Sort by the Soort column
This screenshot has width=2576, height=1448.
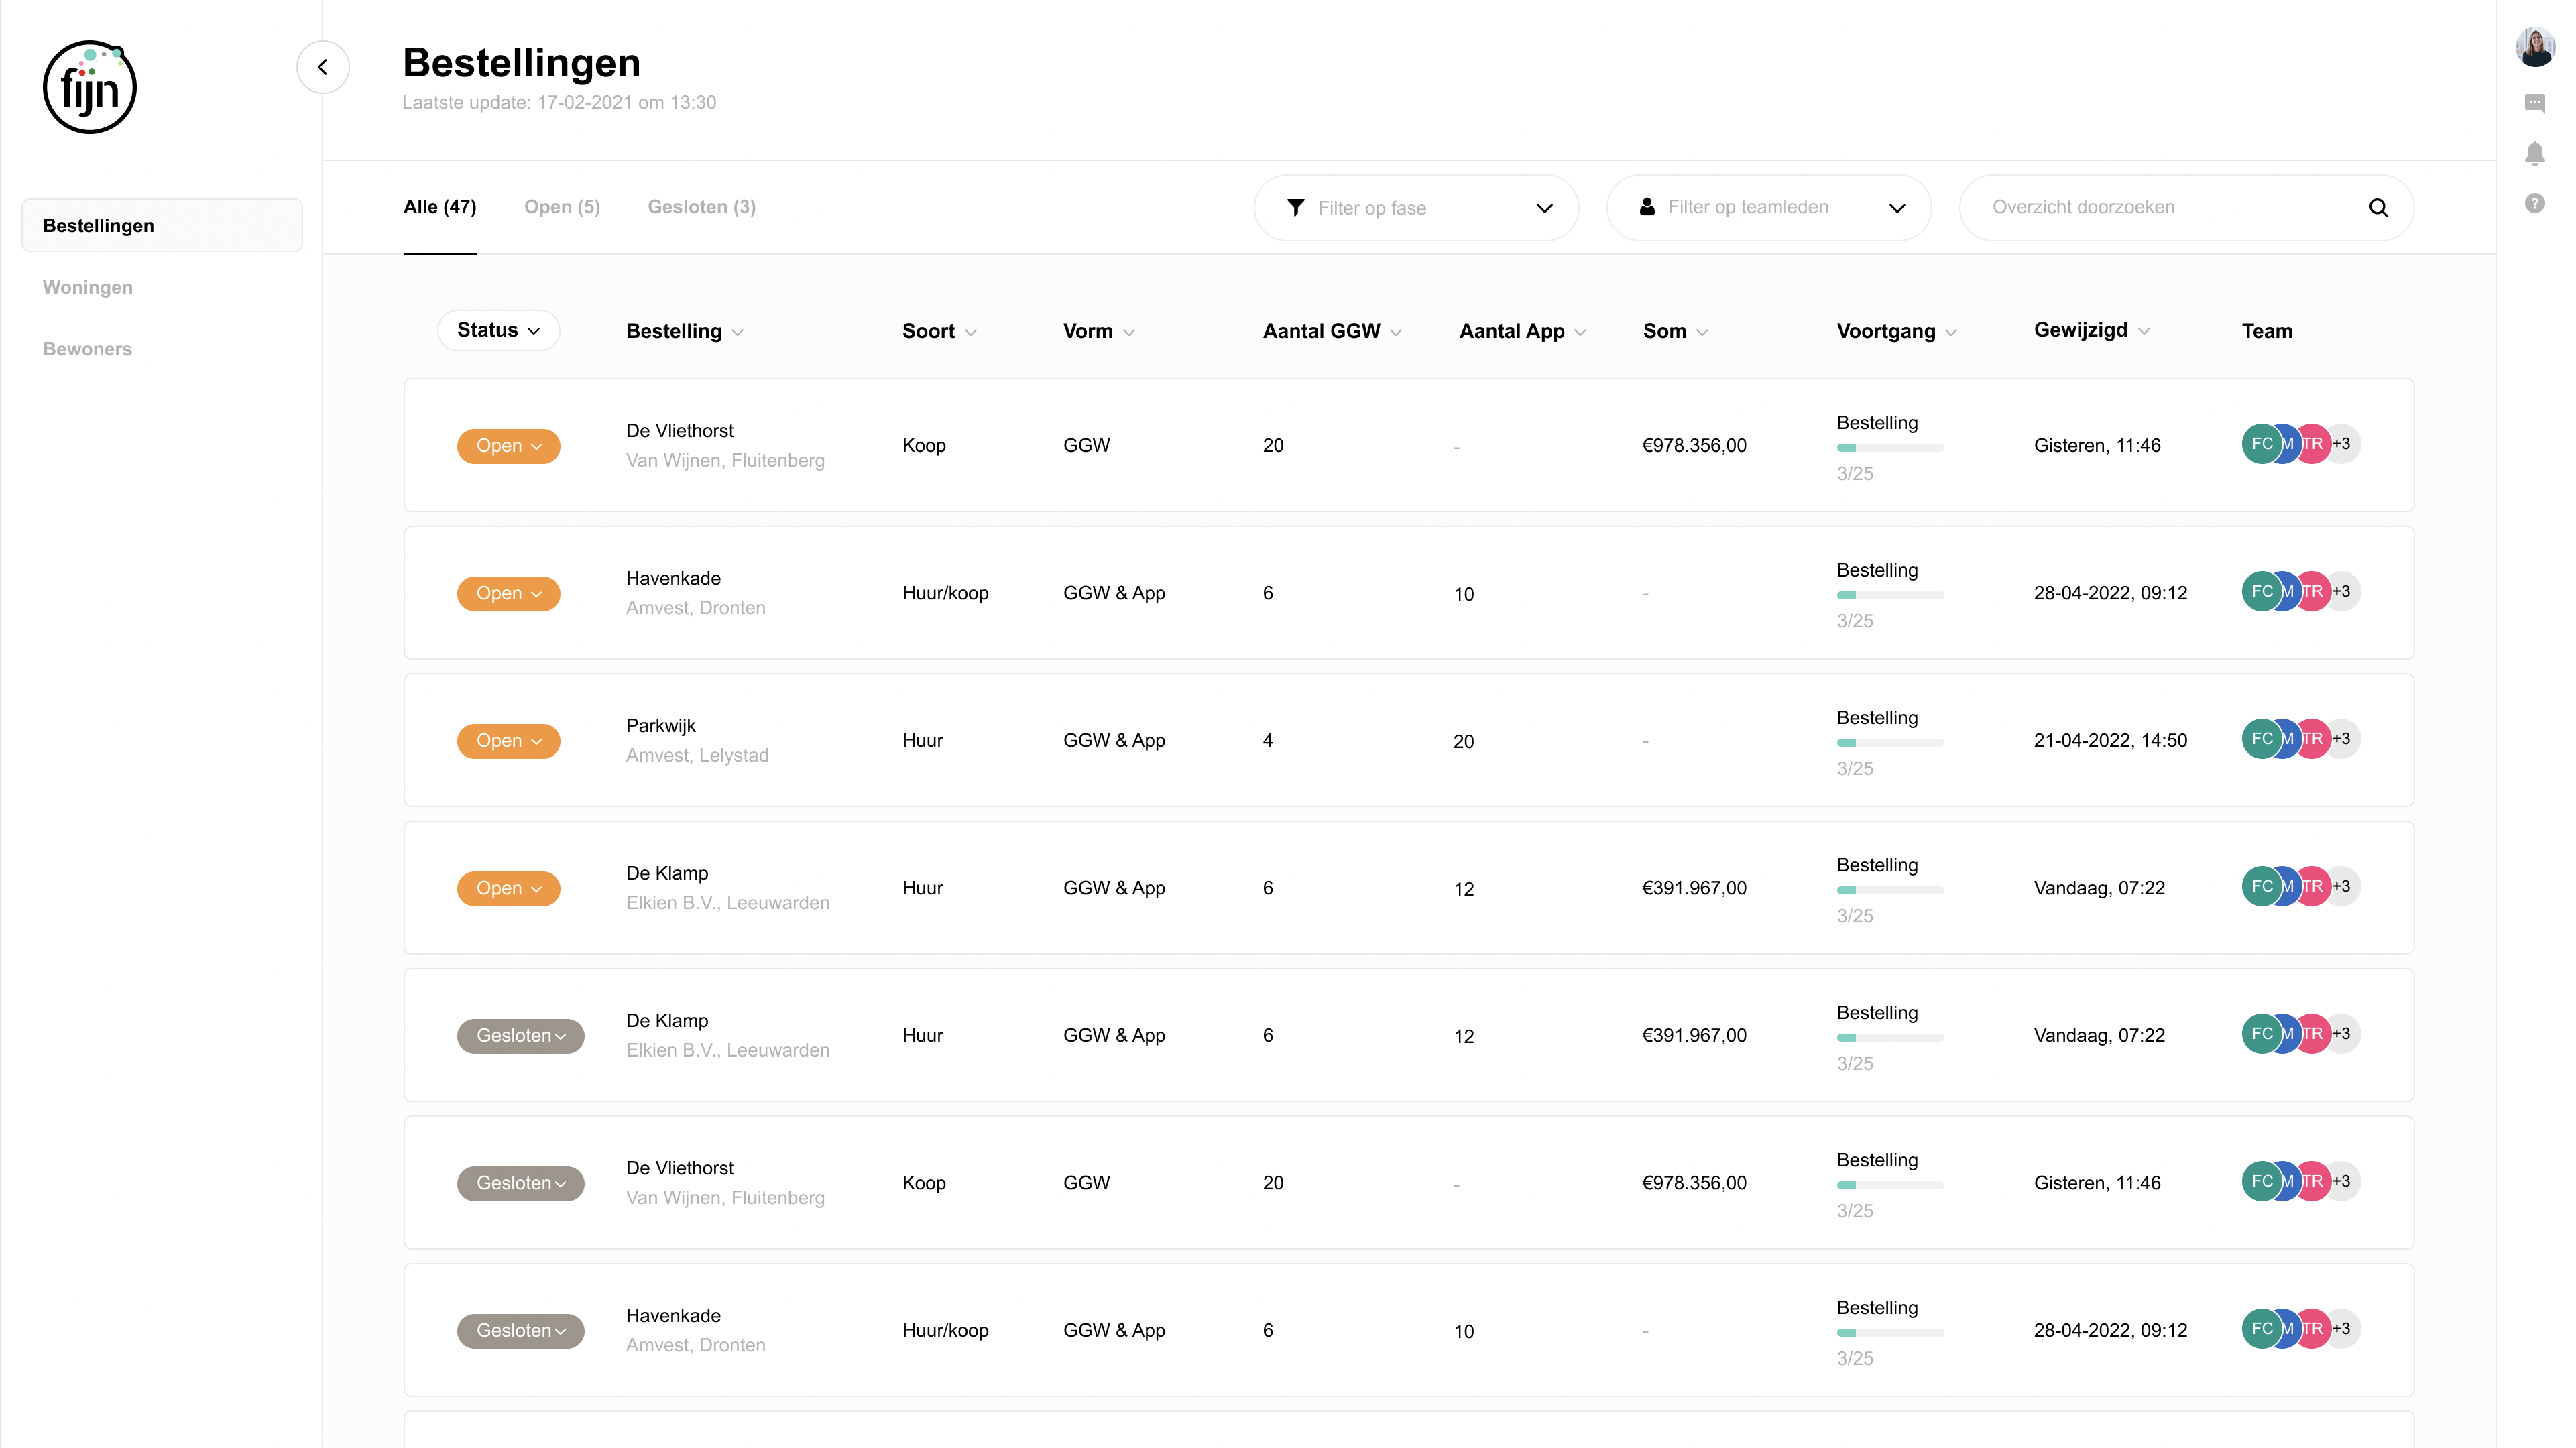[939, 331]
